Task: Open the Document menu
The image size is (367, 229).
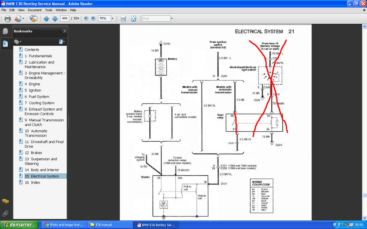Action: (x=35, y=10)
